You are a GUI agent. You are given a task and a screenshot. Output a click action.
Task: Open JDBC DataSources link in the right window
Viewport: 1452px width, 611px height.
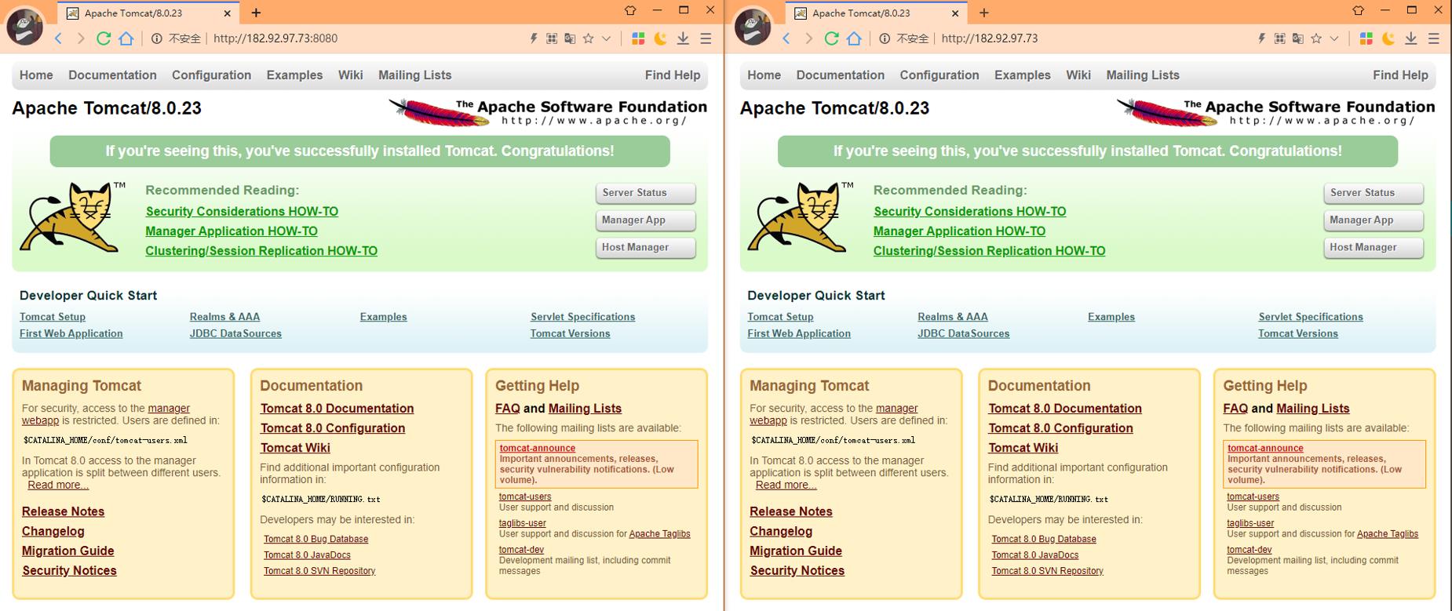964,333
